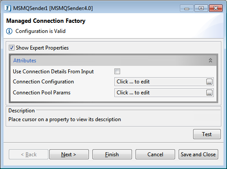This screenshot has width=227, height=169.
Task: Click the Attributes section header
Action: click(x=113, y=61)
